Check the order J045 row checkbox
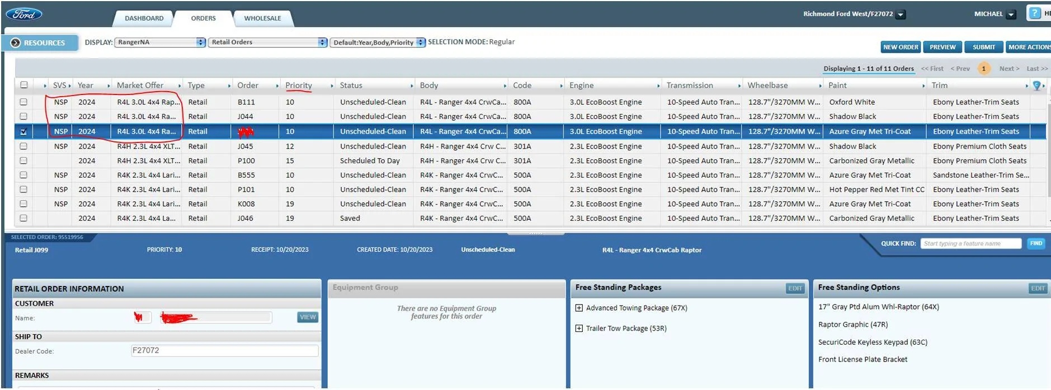The height and width of the screenshot is (390, 1051). coord(23,146)
